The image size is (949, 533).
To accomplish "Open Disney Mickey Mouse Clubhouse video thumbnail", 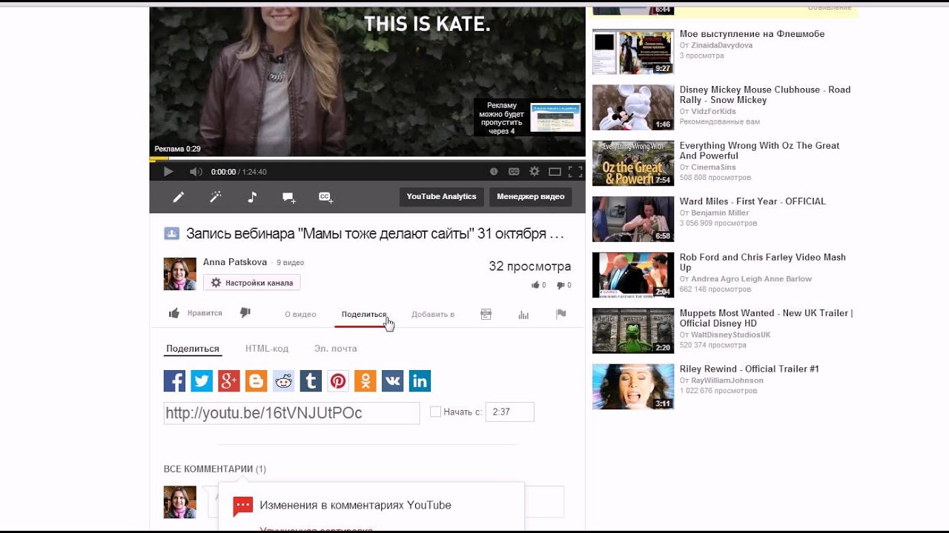I will 633,108.
